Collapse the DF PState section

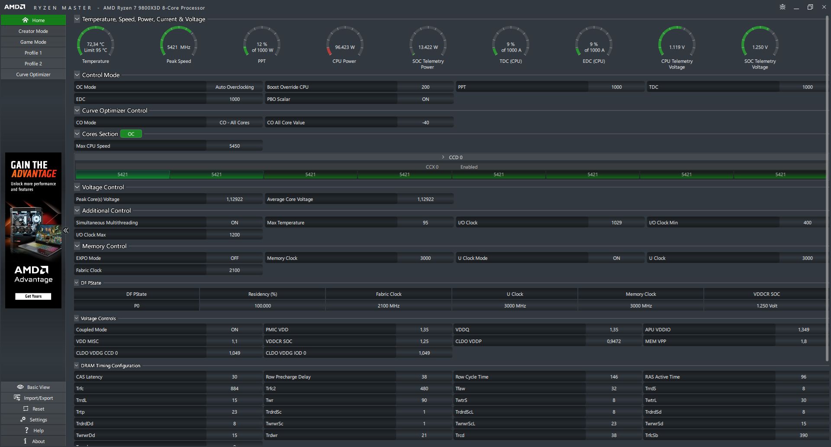pyautogui.click(x=77, y=282)
